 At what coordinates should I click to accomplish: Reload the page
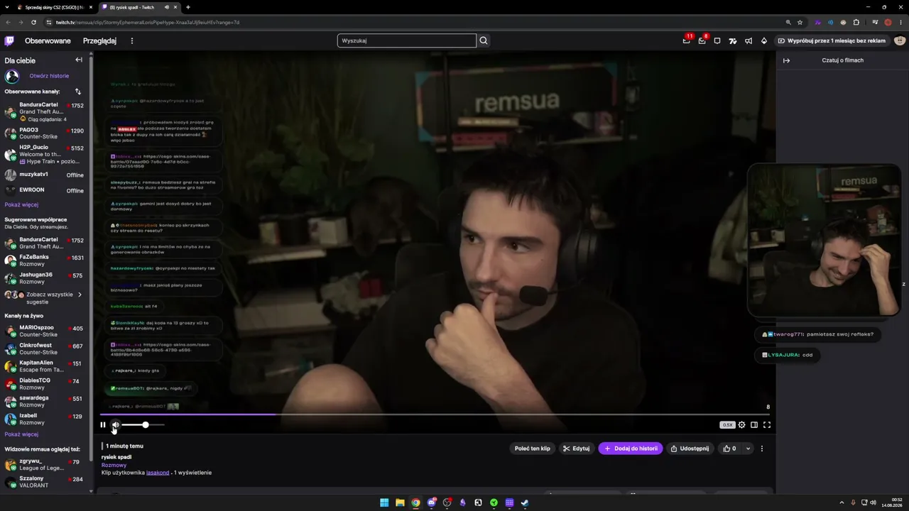33,22
